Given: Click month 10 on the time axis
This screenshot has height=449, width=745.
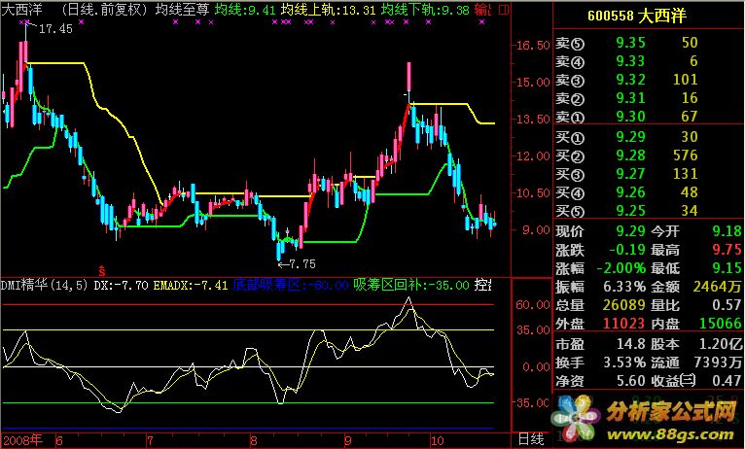Looking at the screenshot, I should coord(438,441).
